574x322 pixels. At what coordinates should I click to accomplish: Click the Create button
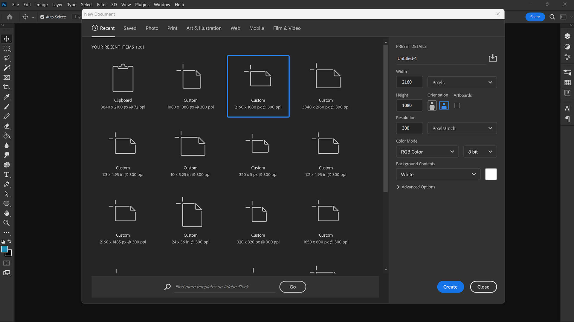(x=450, y=287)
